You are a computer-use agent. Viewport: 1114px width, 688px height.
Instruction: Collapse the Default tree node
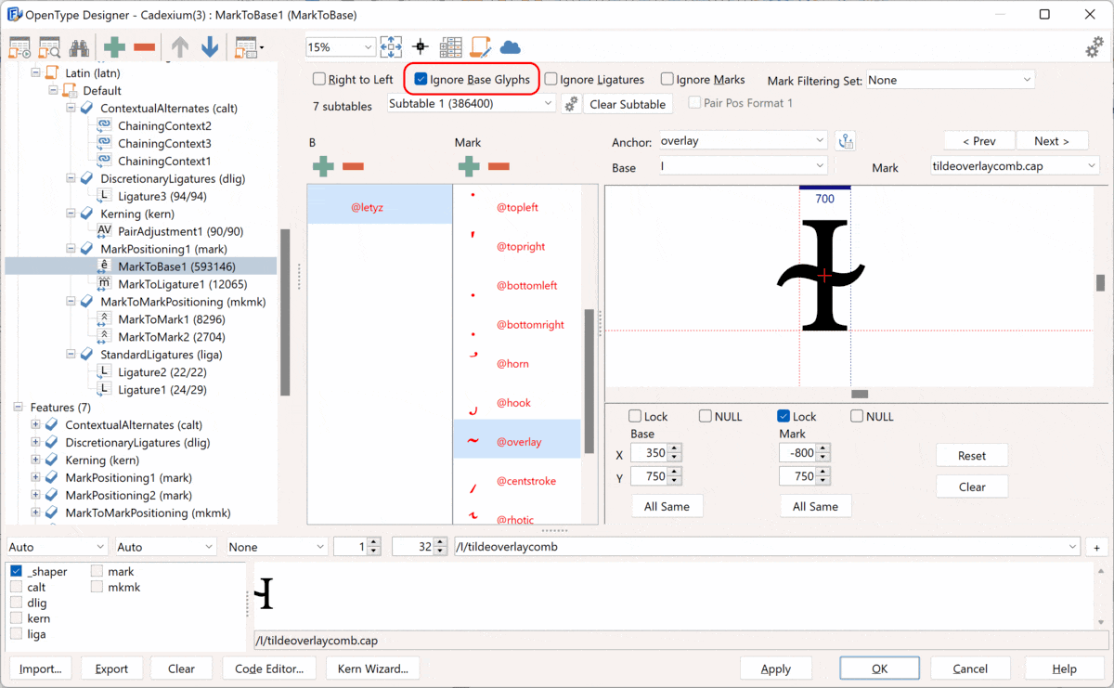pos(54,90)
